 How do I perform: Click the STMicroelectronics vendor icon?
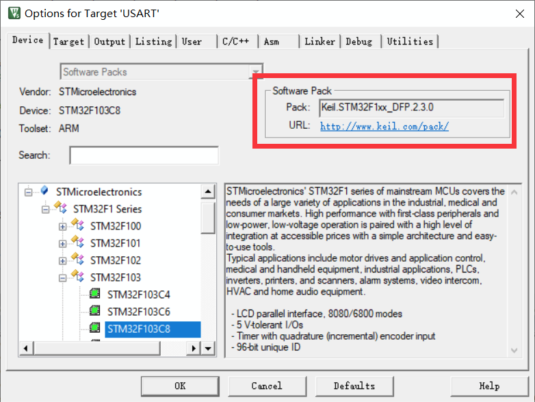click(x=44, y=190)
